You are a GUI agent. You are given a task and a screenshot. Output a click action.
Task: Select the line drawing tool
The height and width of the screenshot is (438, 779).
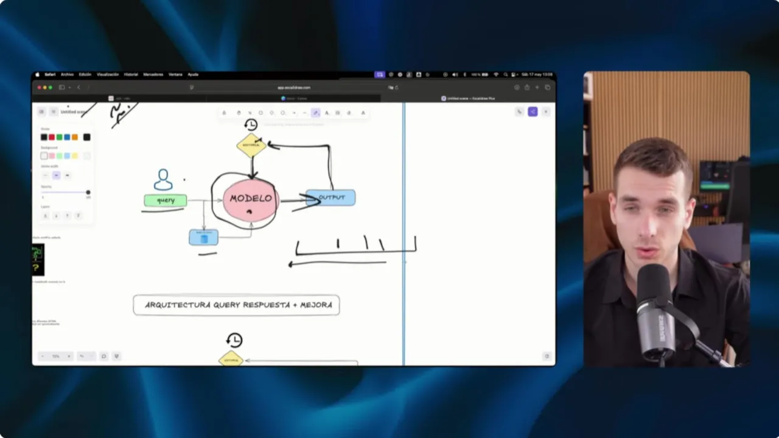point(305,113)
